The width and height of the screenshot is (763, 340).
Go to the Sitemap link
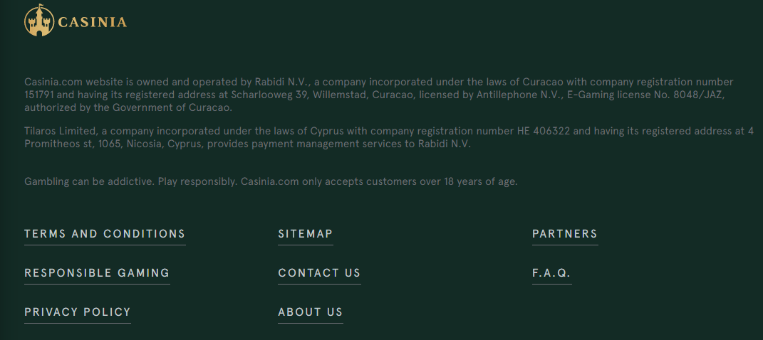click(x=305, y=233)
